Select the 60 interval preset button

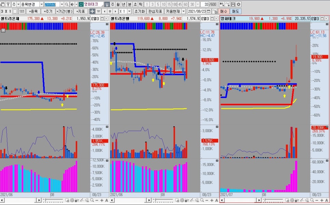point(185,4)
